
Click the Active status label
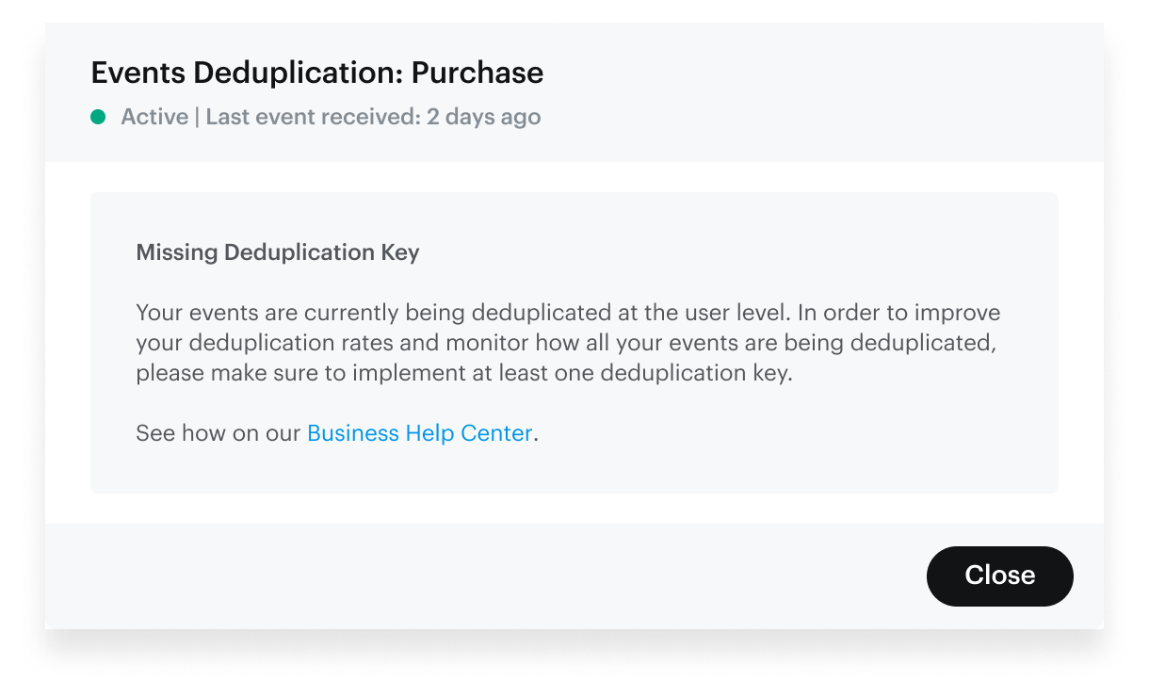click(154, 116)
